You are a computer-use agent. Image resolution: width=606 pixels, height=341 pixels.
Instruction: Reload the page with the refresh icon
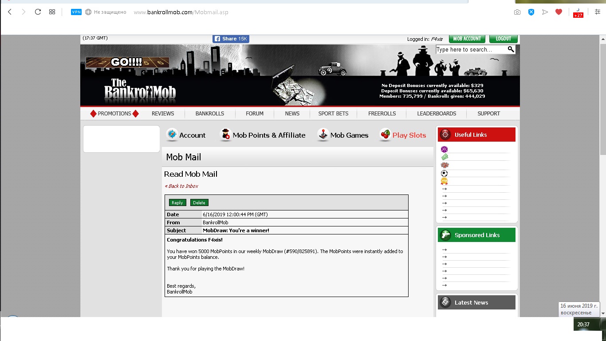click(38, 12)
